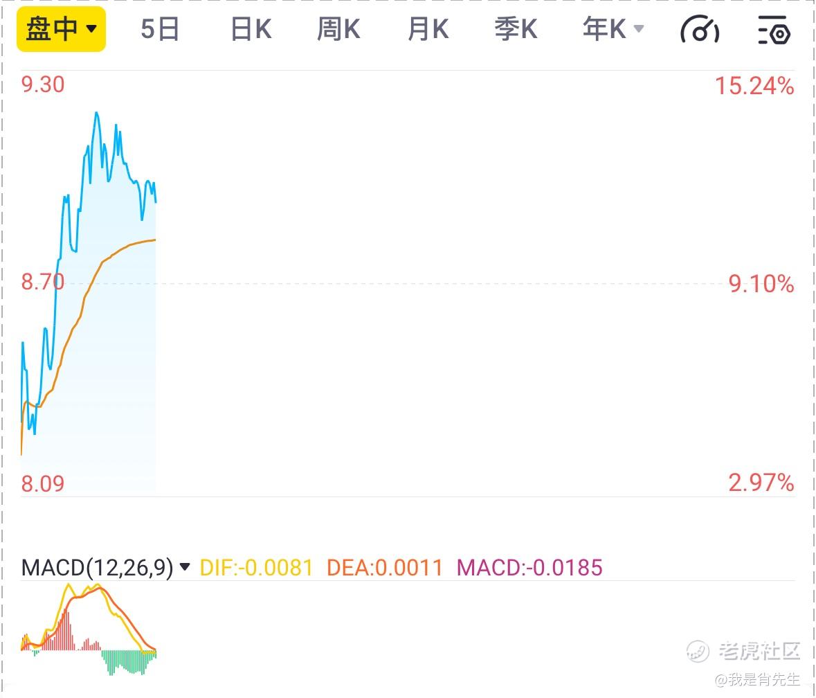The height and width of the screenshot is (698, 816).
Task: Tap the 9.10% dashed reference line label
Action: pos(761,284)
